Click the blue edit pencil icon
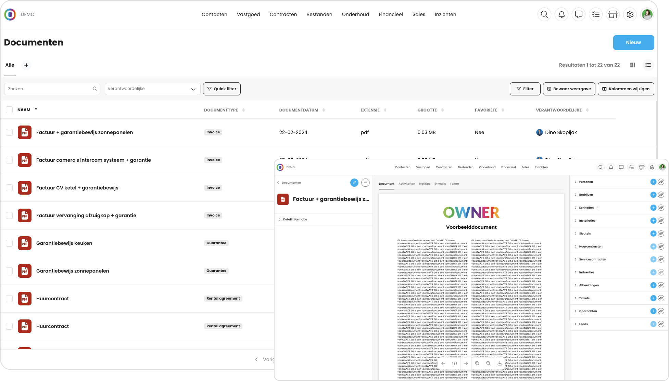Image resolution: width=669 pixels, height=381 pixels. point(354,183)
